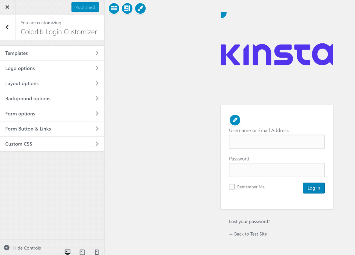Expand the Custom CSS chevron

coord(97,144)
